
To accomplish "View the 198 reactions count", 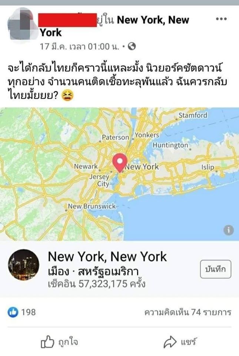I will click(x=28, y=312).
